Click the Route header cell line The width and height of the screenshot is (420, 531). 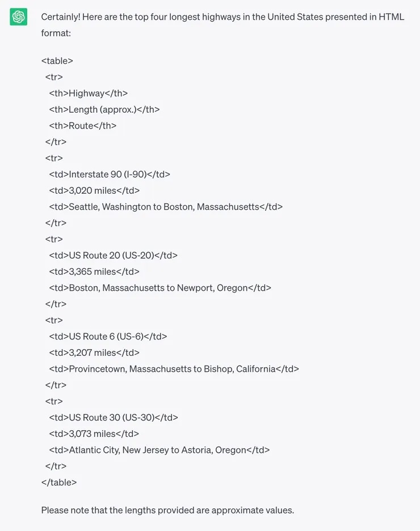click(82, 126)
